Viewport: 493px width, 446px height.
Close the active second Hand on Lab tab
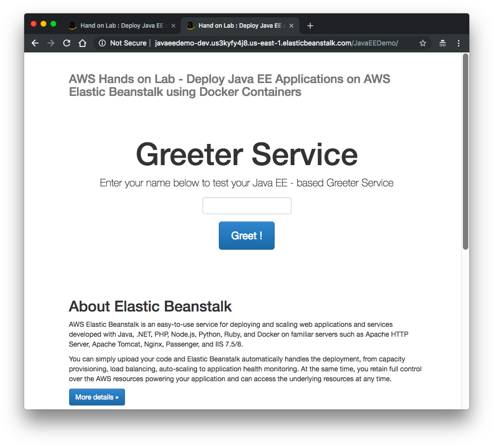pos(291,26)
